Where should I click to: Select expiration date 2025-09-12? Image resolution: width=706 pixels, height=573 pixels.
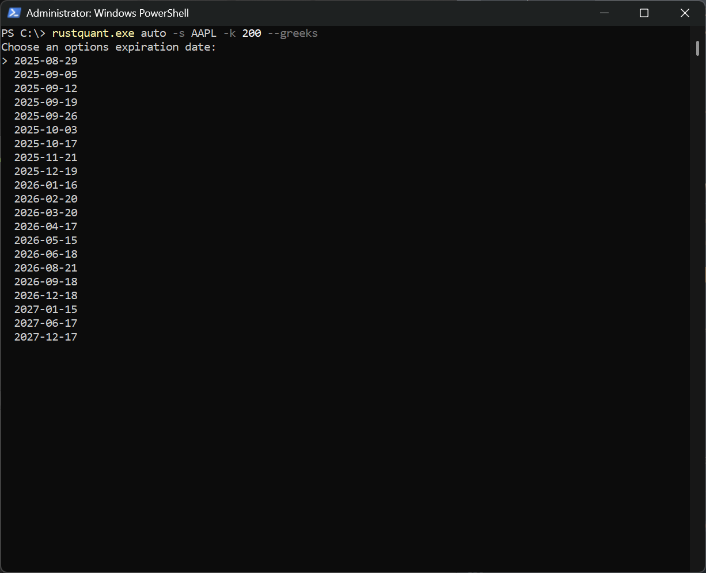pos(45,88)
